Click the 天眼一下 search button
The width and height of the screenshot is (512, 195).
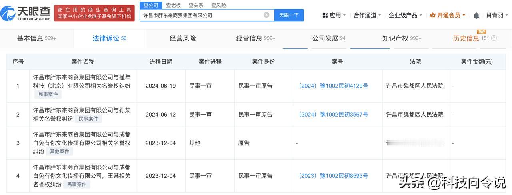coord(289,15)
